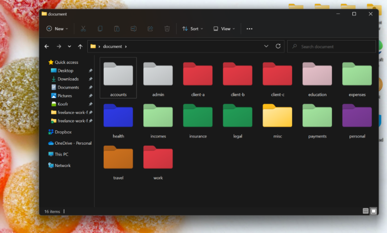The height and width of the screenshot is (233, 387).
Task: Click the Paste clipboard icon
Action: (x=117, y=29)
